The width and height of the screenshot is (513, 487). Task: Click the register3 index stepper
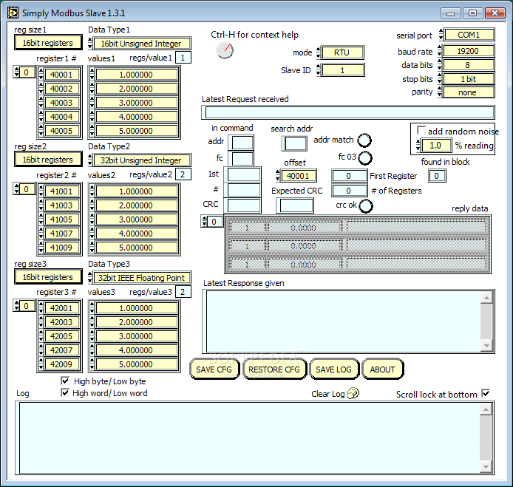click(17, 305)
